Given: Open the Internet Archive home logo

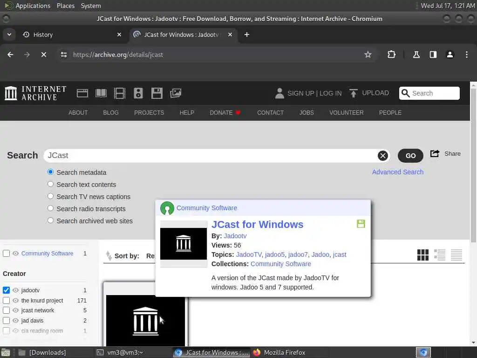Looking at the screenshot, I should point(35,93).
